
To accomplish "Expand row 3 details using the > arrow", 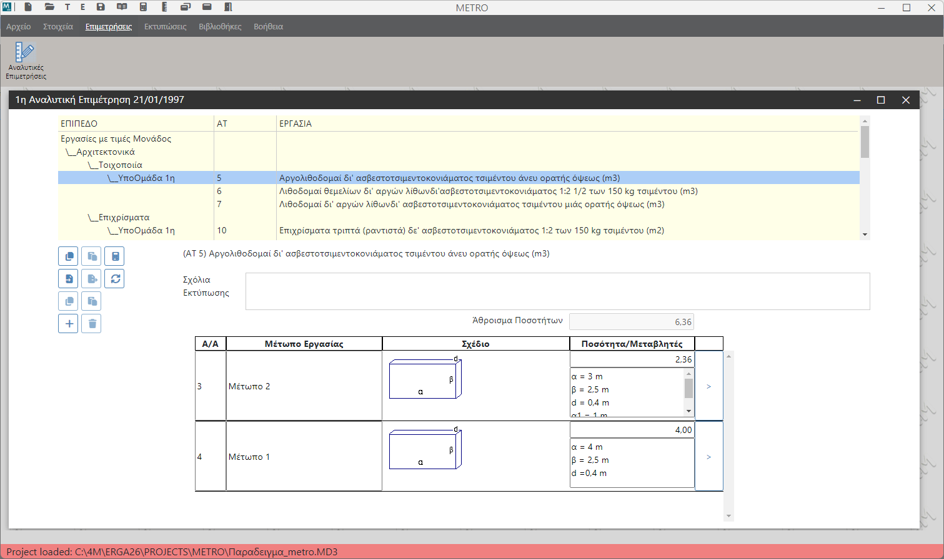I will point(708,387).
